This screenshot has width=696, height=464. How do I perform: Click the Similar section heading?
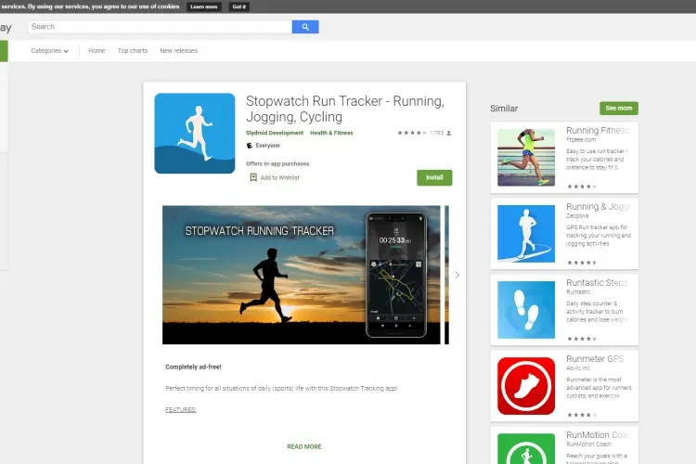tap(504, 109)
